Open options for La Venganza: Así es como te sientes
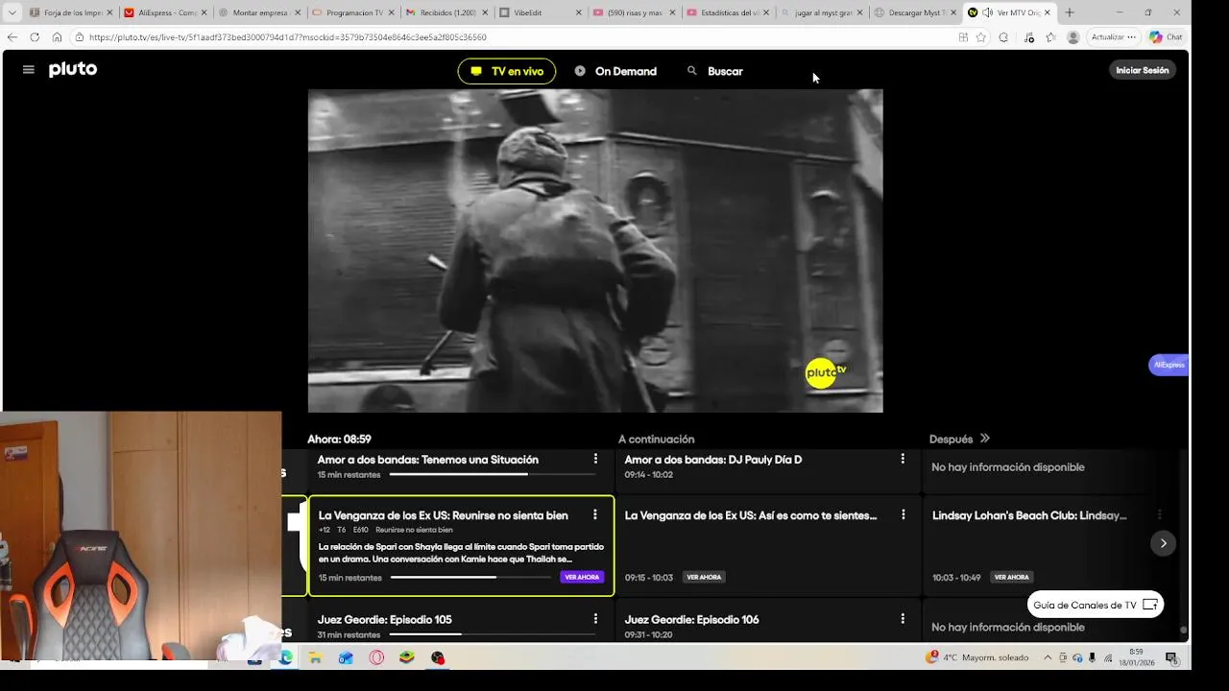The width and height of the screenshot is (1229, 691). [903, 514]
